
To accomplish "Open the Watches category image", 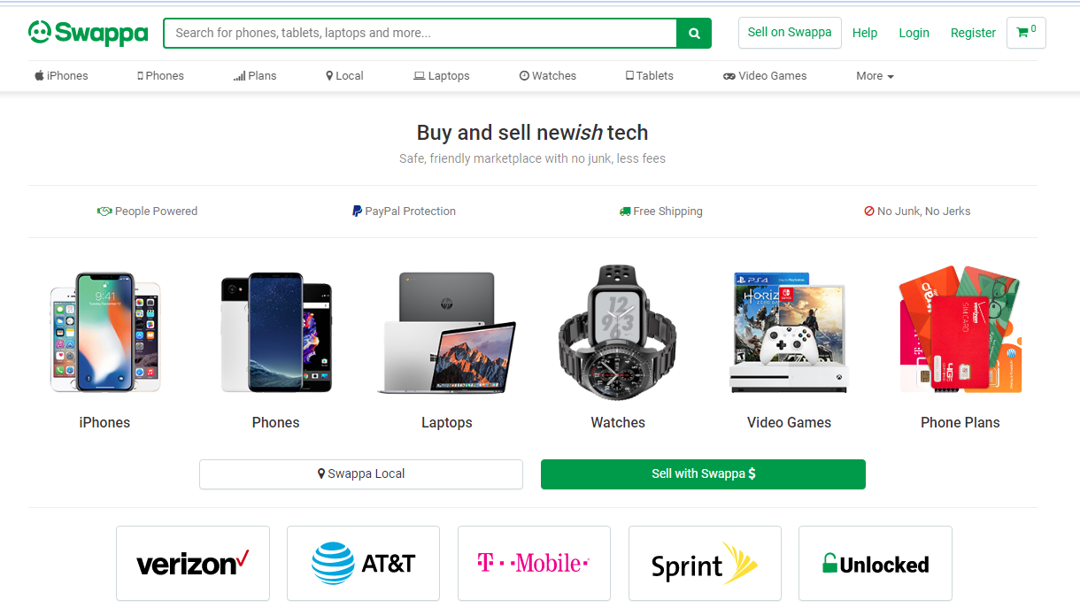I will [x=617, y=329].
